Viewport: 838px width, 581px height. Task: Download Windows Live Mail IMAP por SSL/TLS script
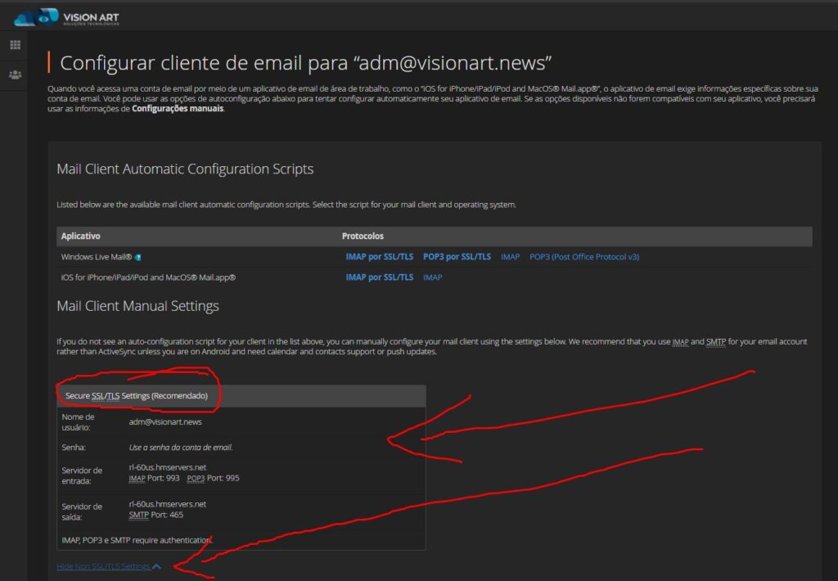coord(380,257)
